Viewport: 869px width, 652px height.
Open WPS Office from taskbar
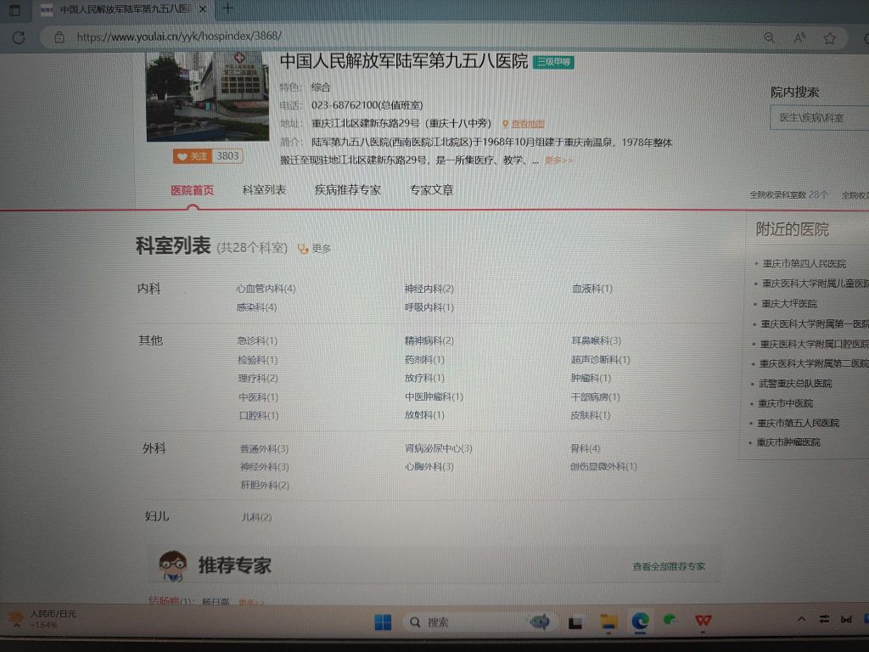[x=703, y=621]
